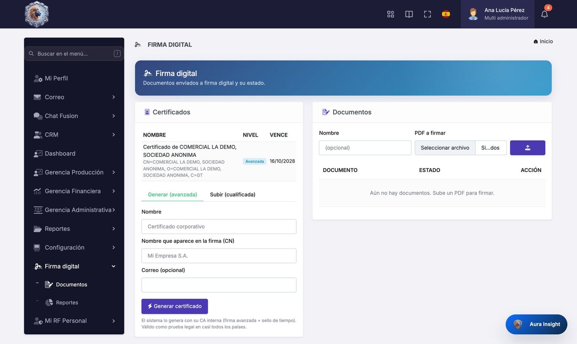This screenshot has height=344, width=577.
Task: Expand the Mi RF Personal chevron
Action: pos(113,321)
